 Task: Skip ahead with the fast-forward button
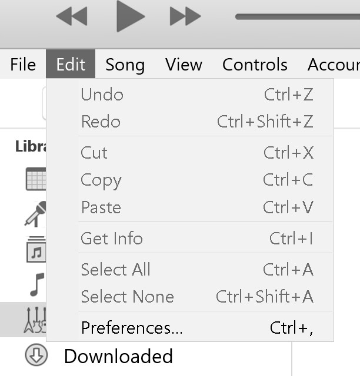tap(185, 16)
